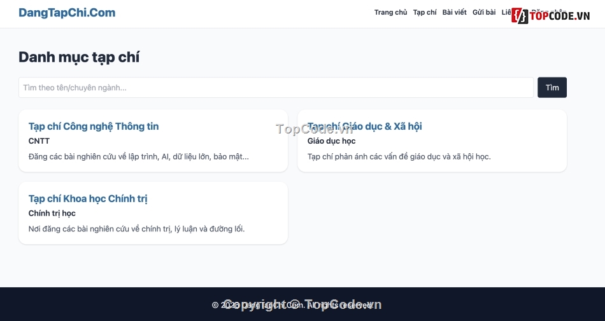Click the Danh mục tạp chí heading
This screenshot has width=605, height=321.
pyautogui.click(x=79, y=57)
